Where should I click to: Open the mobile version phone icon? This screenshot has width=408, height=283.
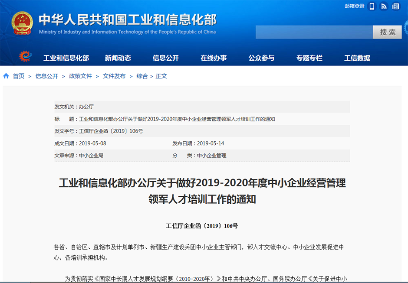point(372,6)
